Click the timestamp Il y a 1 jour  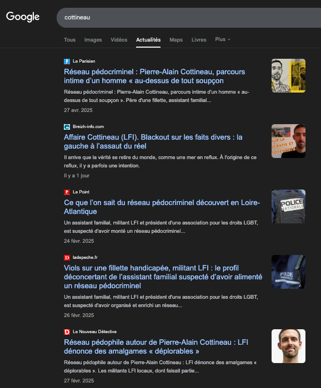click(77, 176)
